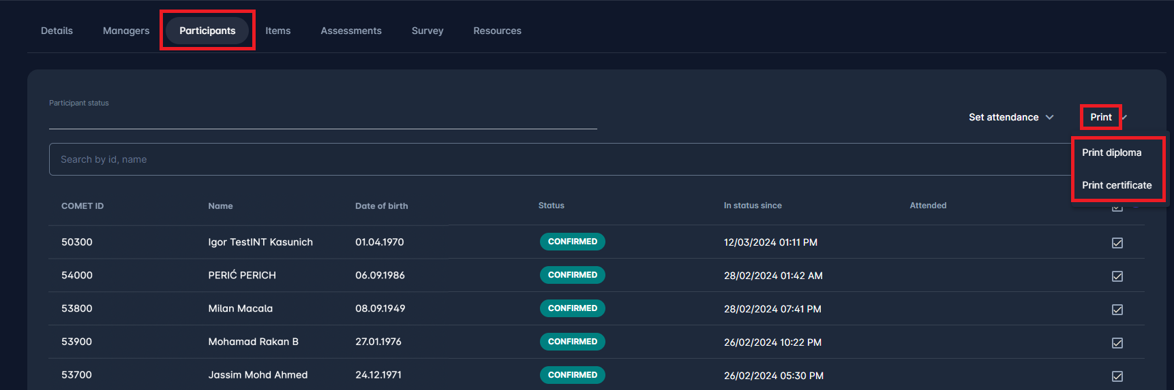Screen dimensions: 1174x390
Task: Toggle checkbox for PERIĆ PERICH row
Action: click(1117, 276)
